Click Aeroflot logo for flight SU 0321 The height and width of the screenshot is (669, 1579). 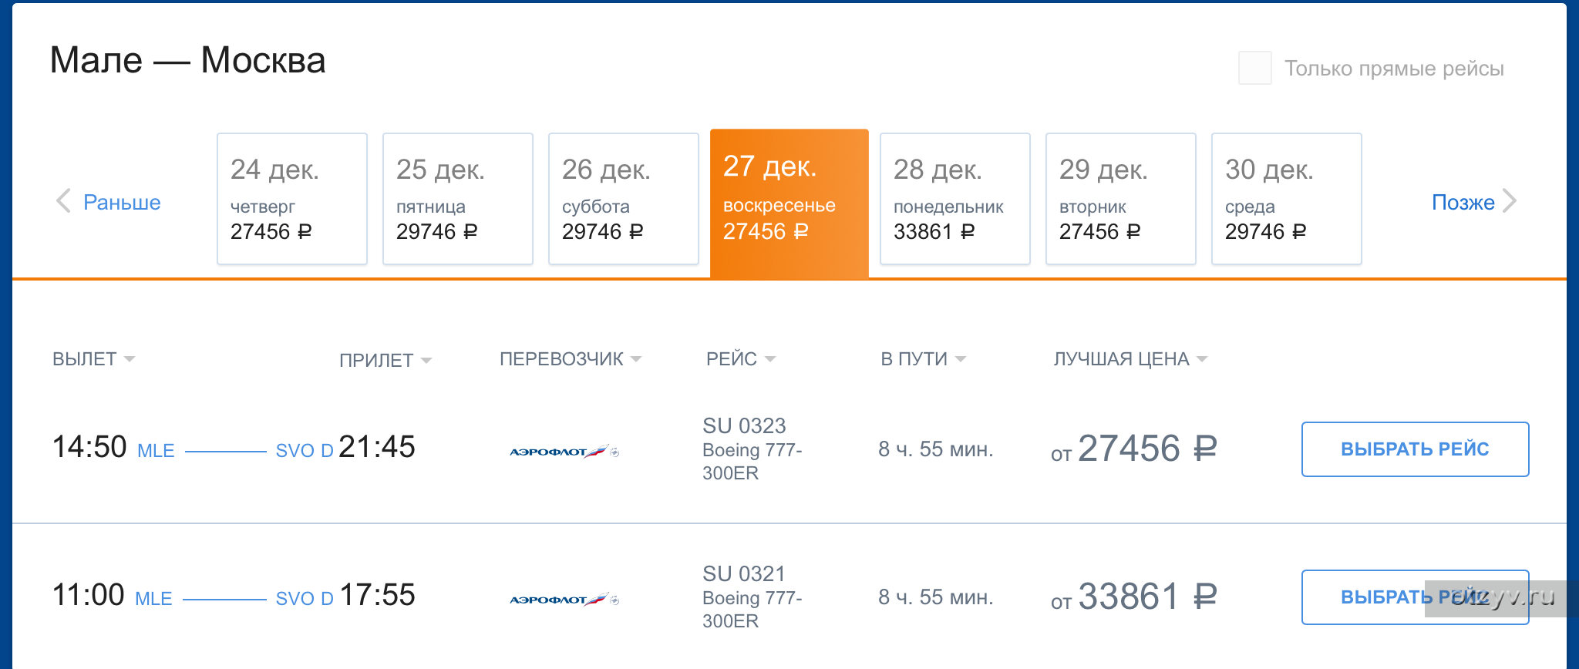click(564, 599)
